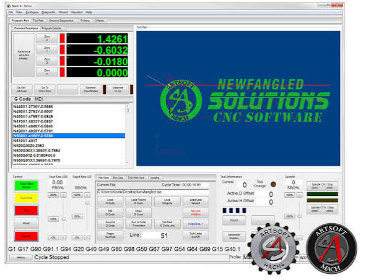
Task: Click Reference All Axes (Home) button
Action: [x=24, y=55]
